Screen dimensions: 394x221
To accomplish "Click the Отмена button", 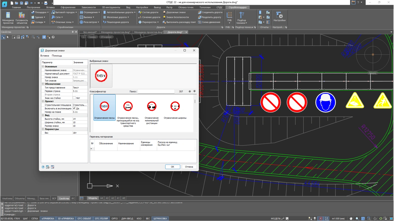I will pos(189,167).
